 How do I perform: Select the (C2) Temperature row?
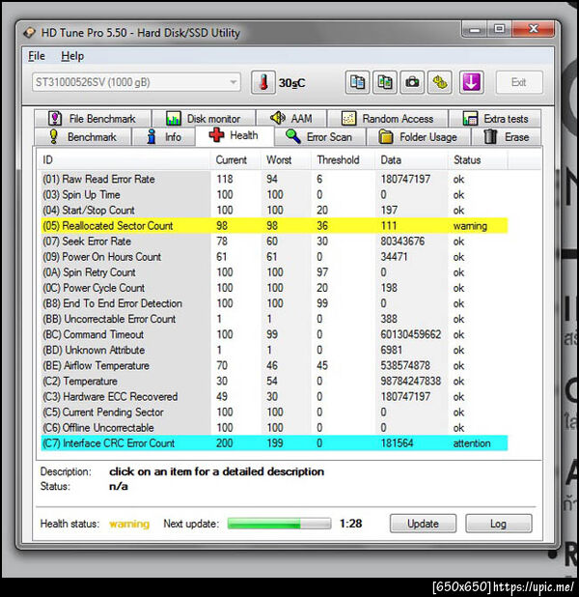pyautogui.click(x=274, y=381)
